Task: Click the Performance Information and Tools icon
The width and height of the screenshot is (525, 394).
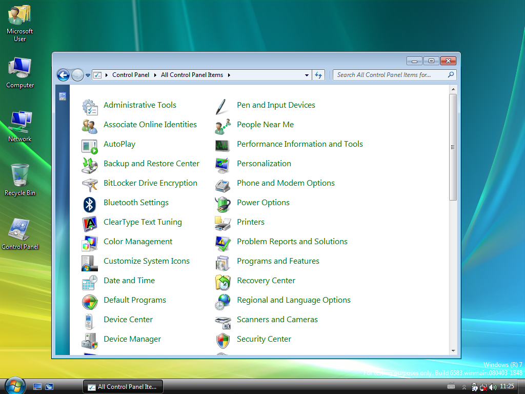Action: [223, 146]
